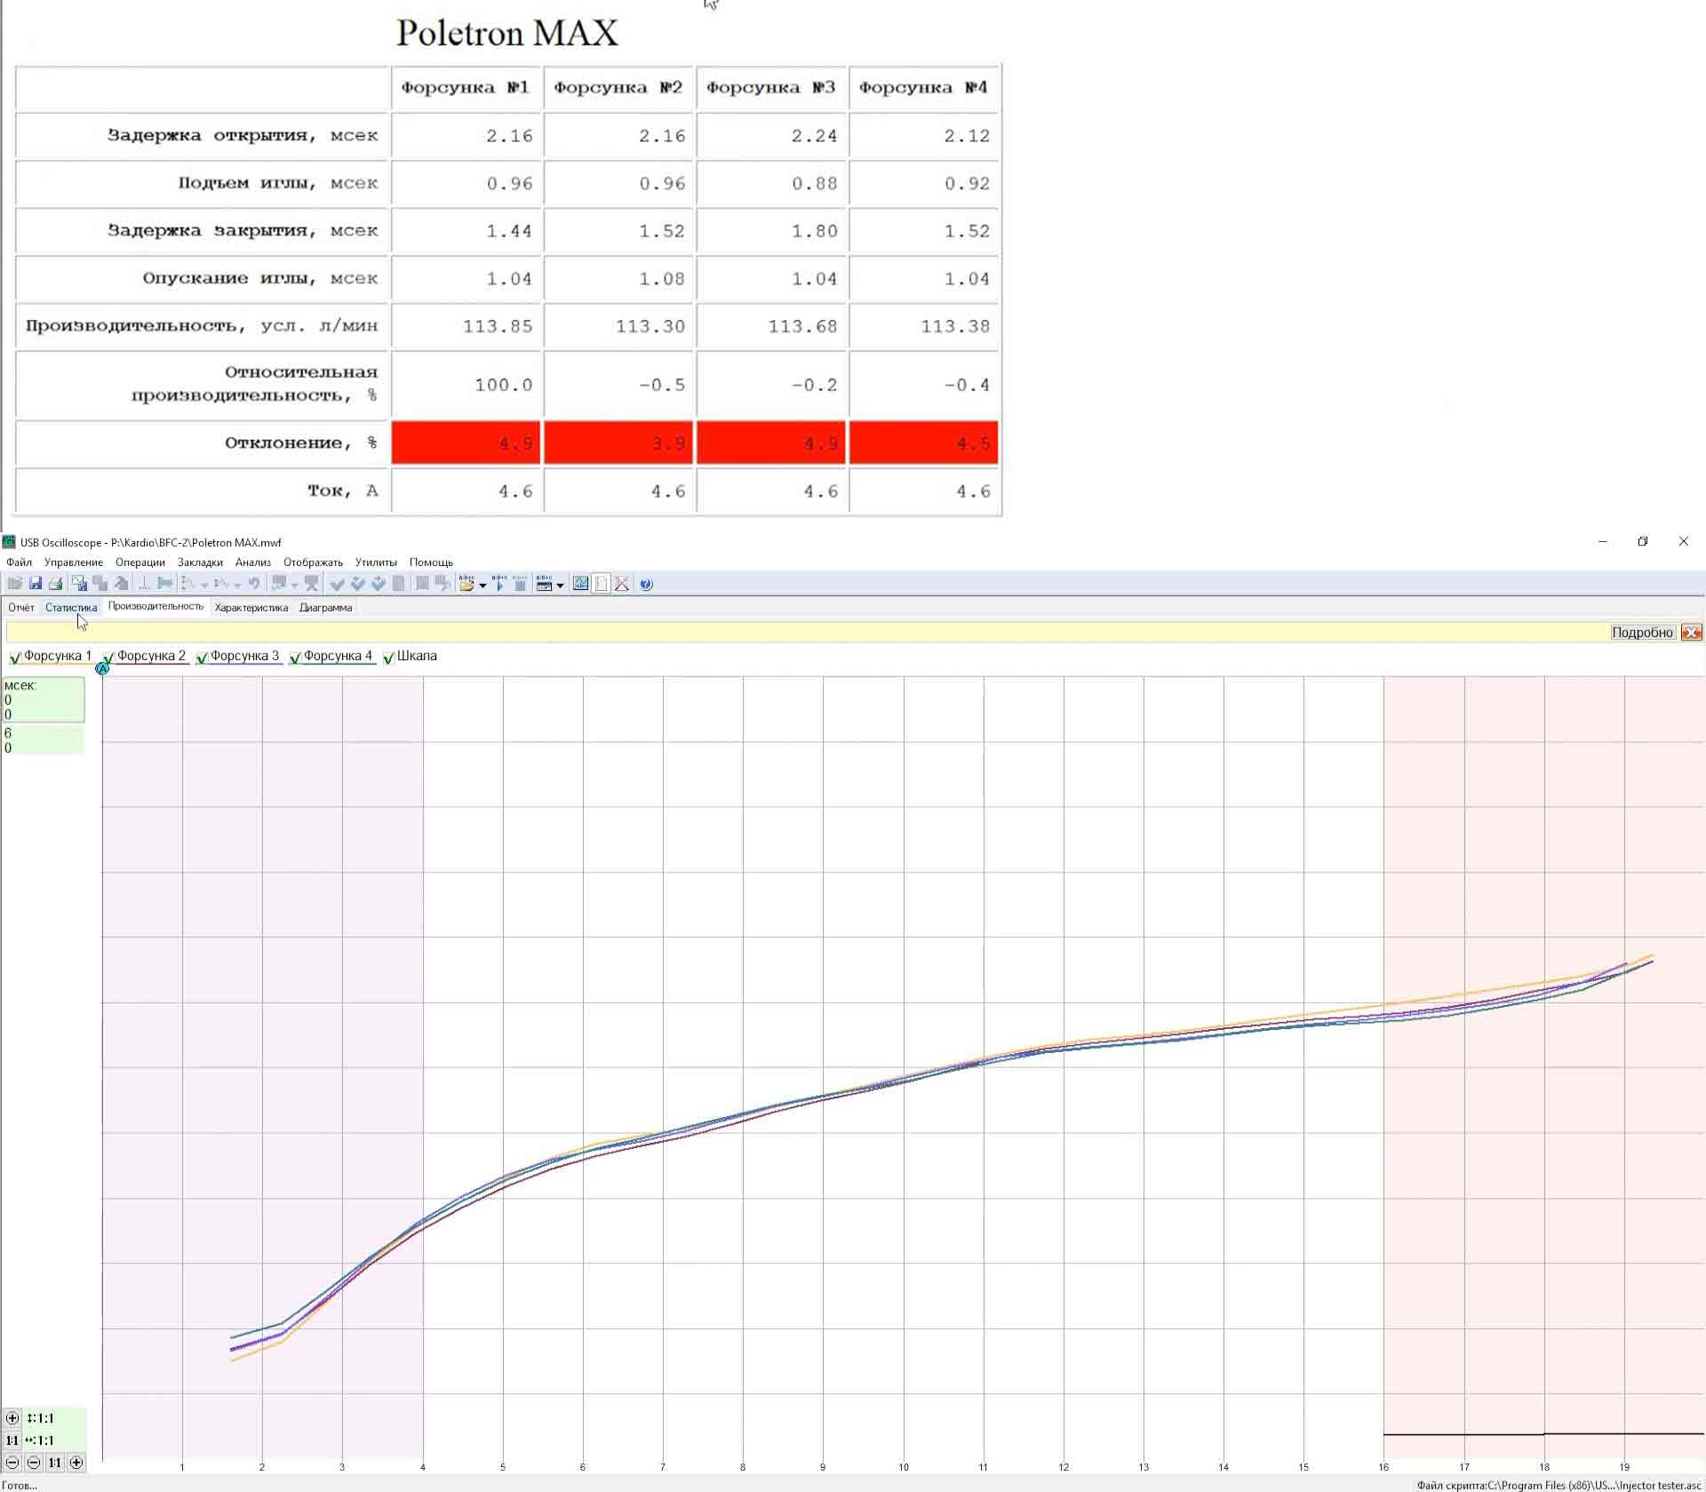
Task: Click the waveform view icon
Action: [580, 584]
